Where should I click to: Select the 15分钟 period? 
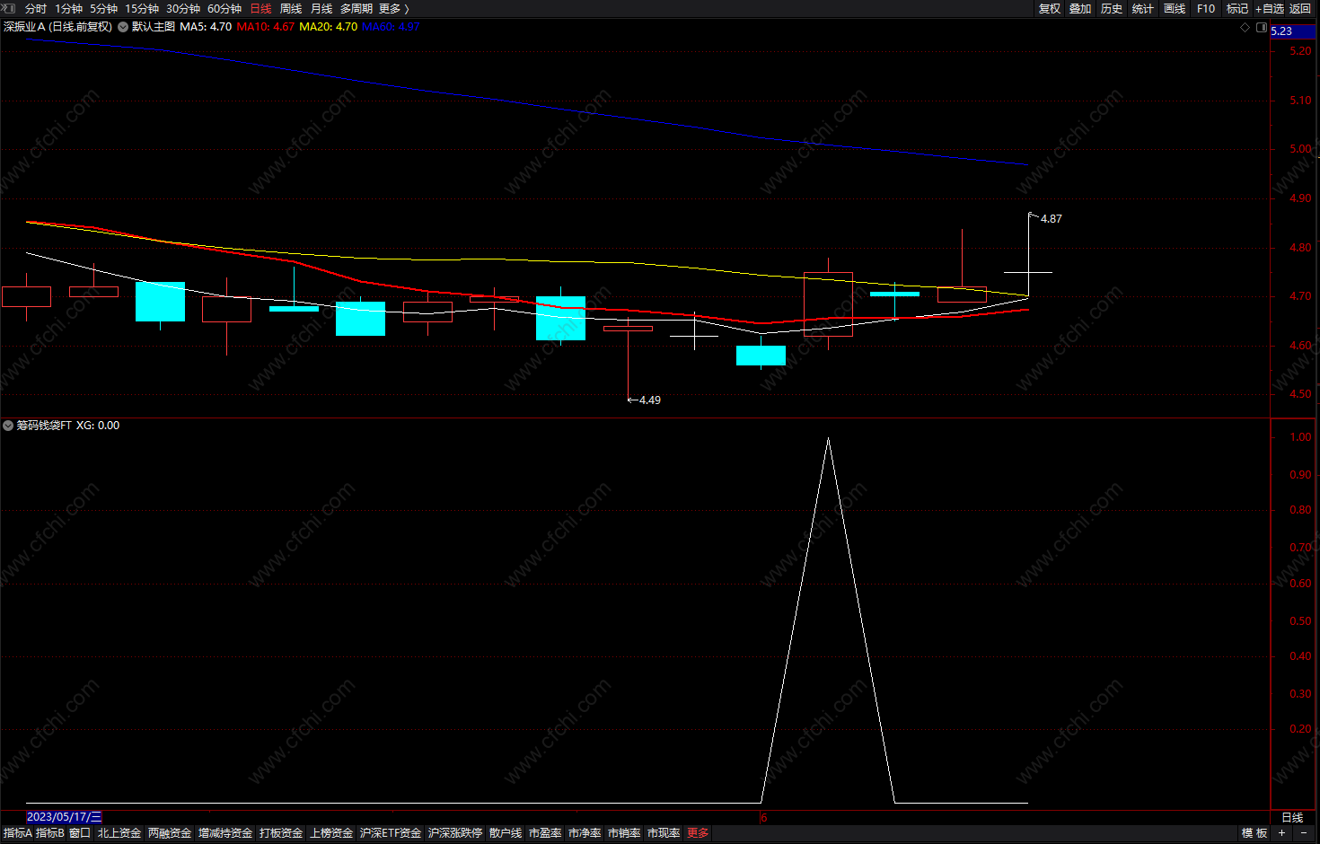(142, 8)
